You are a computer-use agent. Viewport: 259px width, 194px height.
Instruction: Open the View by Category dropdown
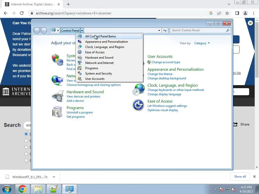click(202, 43)
